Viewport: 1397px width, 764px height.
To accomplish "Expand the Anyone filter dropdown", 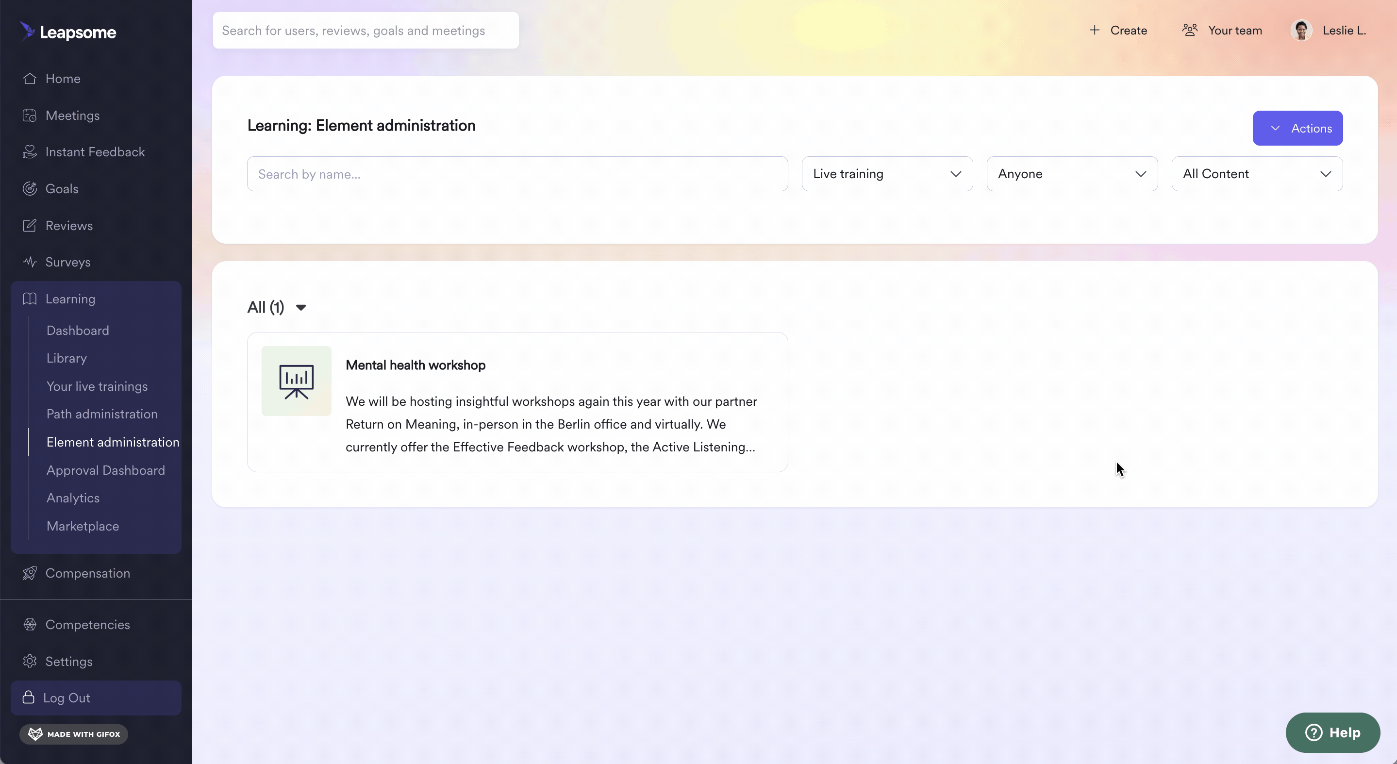I will [x=1072, y=174].
